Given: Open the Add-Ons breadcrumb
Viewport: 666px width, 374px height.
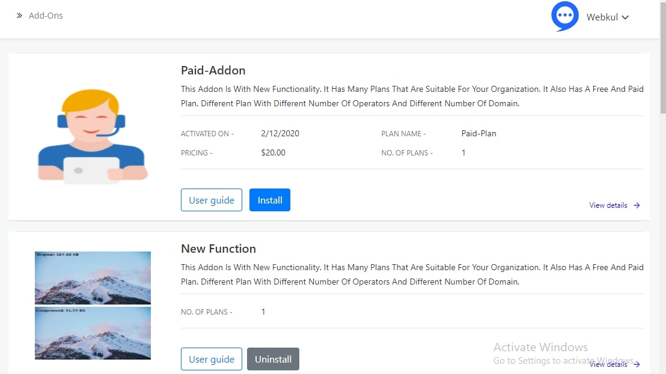Looking at the screenshot, I should (46, 16).
